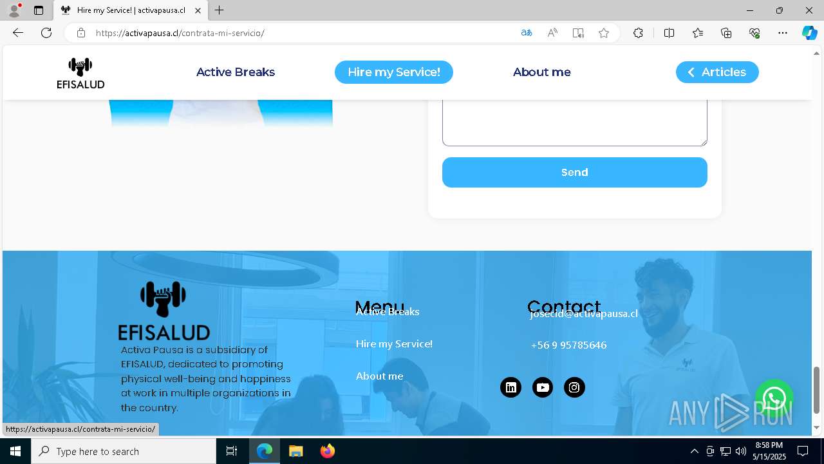Screen dimensions: 824x464
Task: View site information lock icon
Action: click(x=81, y=33)
